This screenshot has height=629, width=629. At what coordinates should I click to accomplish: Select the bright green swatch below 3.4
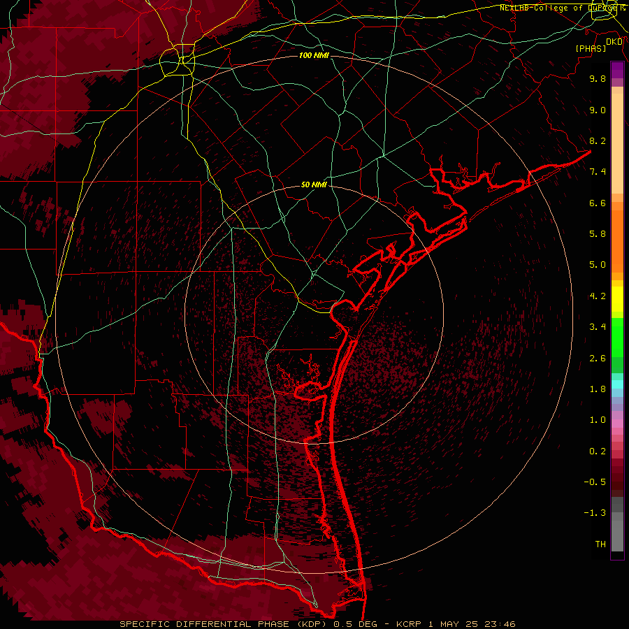click(x=617, y=340)
